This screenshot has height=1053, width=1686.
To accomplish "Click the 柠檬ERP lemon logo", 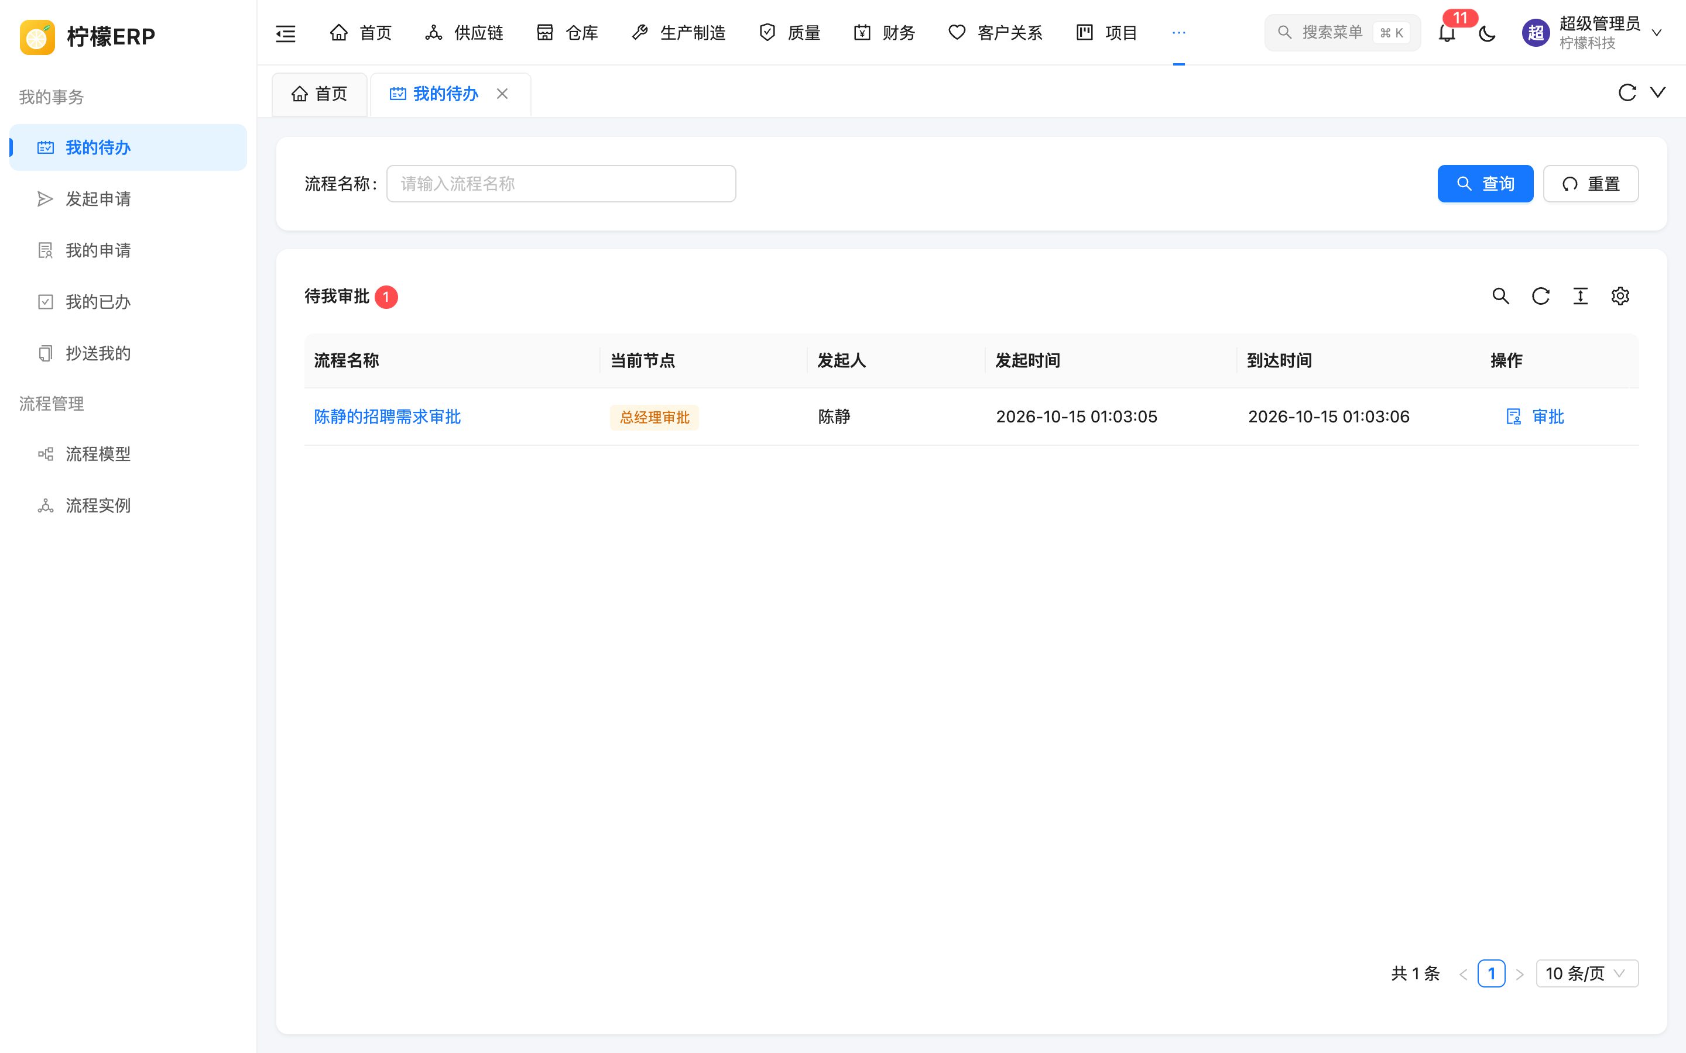I will click(37, 36).
